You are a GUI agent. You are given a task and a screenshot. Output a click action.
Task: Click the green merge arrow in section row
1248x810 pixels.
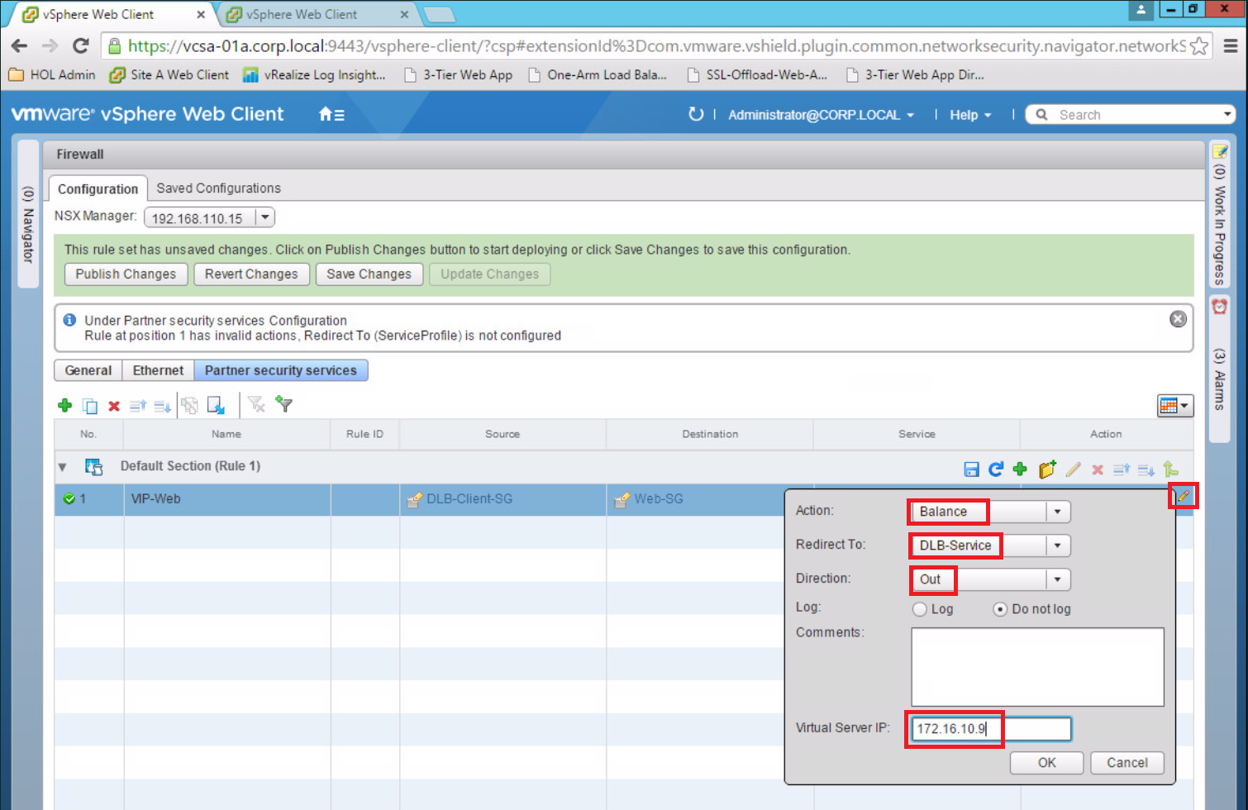click(x=1170, y=469)
